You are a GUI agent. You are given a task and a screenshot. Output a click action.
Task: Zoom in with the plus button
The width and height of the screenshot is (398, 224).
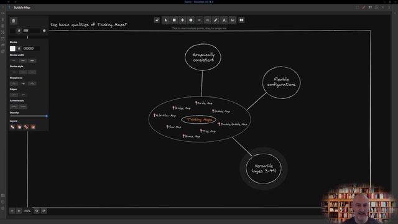point(19,211)
